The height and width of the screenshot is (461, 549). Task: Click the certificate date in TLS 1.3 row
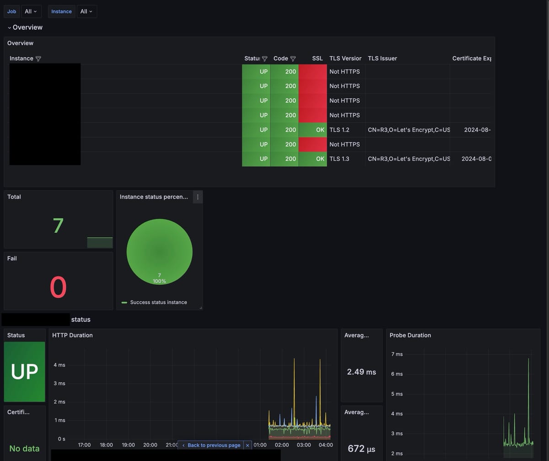pyautogui.click(x=476, y=159)
